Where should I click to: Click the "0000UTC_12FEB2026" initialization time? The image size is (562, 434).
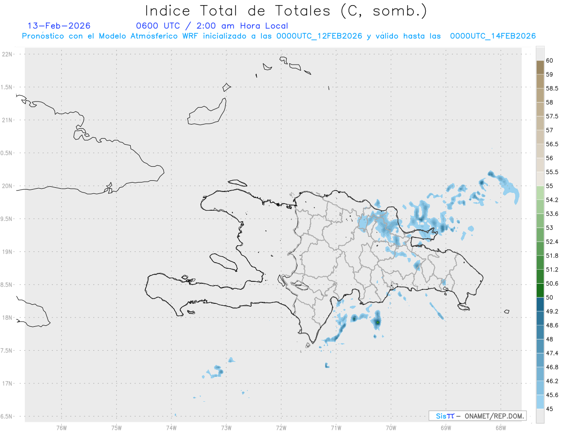pyautogui.click(x=319, y=36)
